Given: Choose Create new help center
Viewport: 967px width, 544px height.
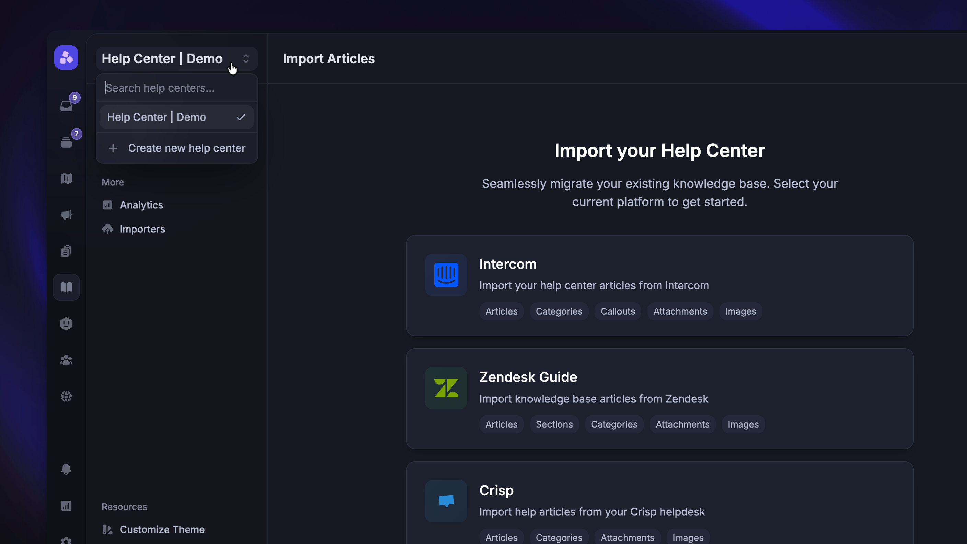Looking at the screenshot, I should [177, 148].
